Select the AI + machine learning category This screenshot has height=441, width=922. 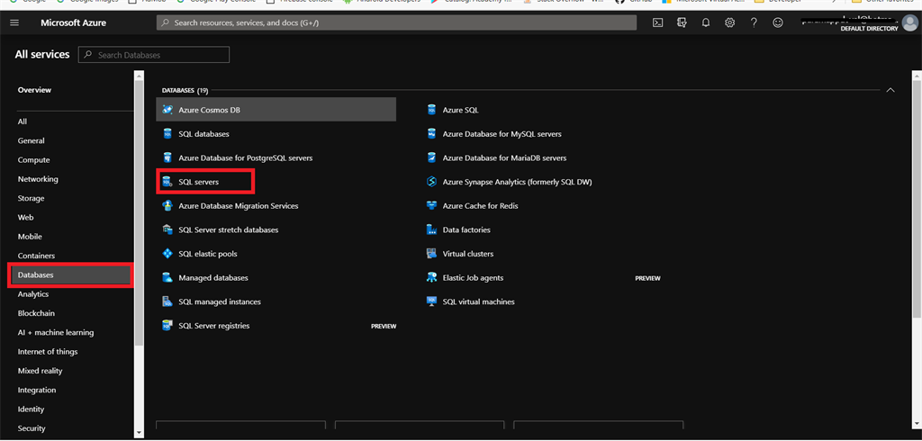click(x=56, y=333)
